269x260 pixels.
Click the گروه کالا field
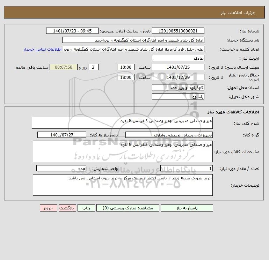coord(169,135)
